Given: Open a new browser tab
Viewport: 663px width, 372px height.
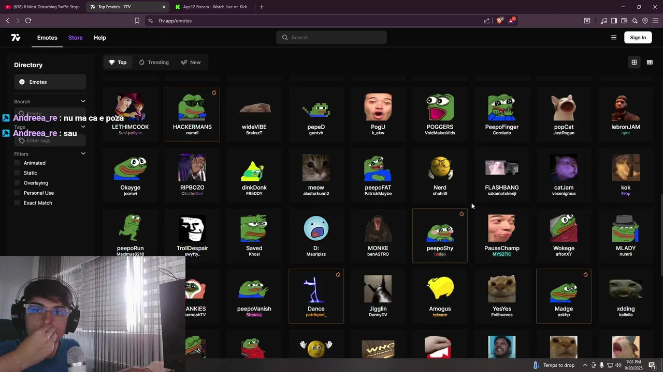Looking at the screenshot, I should click(262, 7).
